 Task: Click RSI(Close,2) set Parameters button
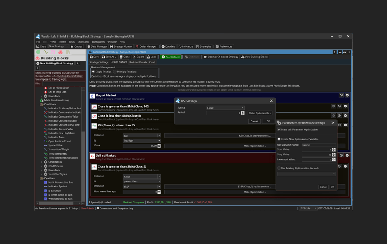coord(254,135)
